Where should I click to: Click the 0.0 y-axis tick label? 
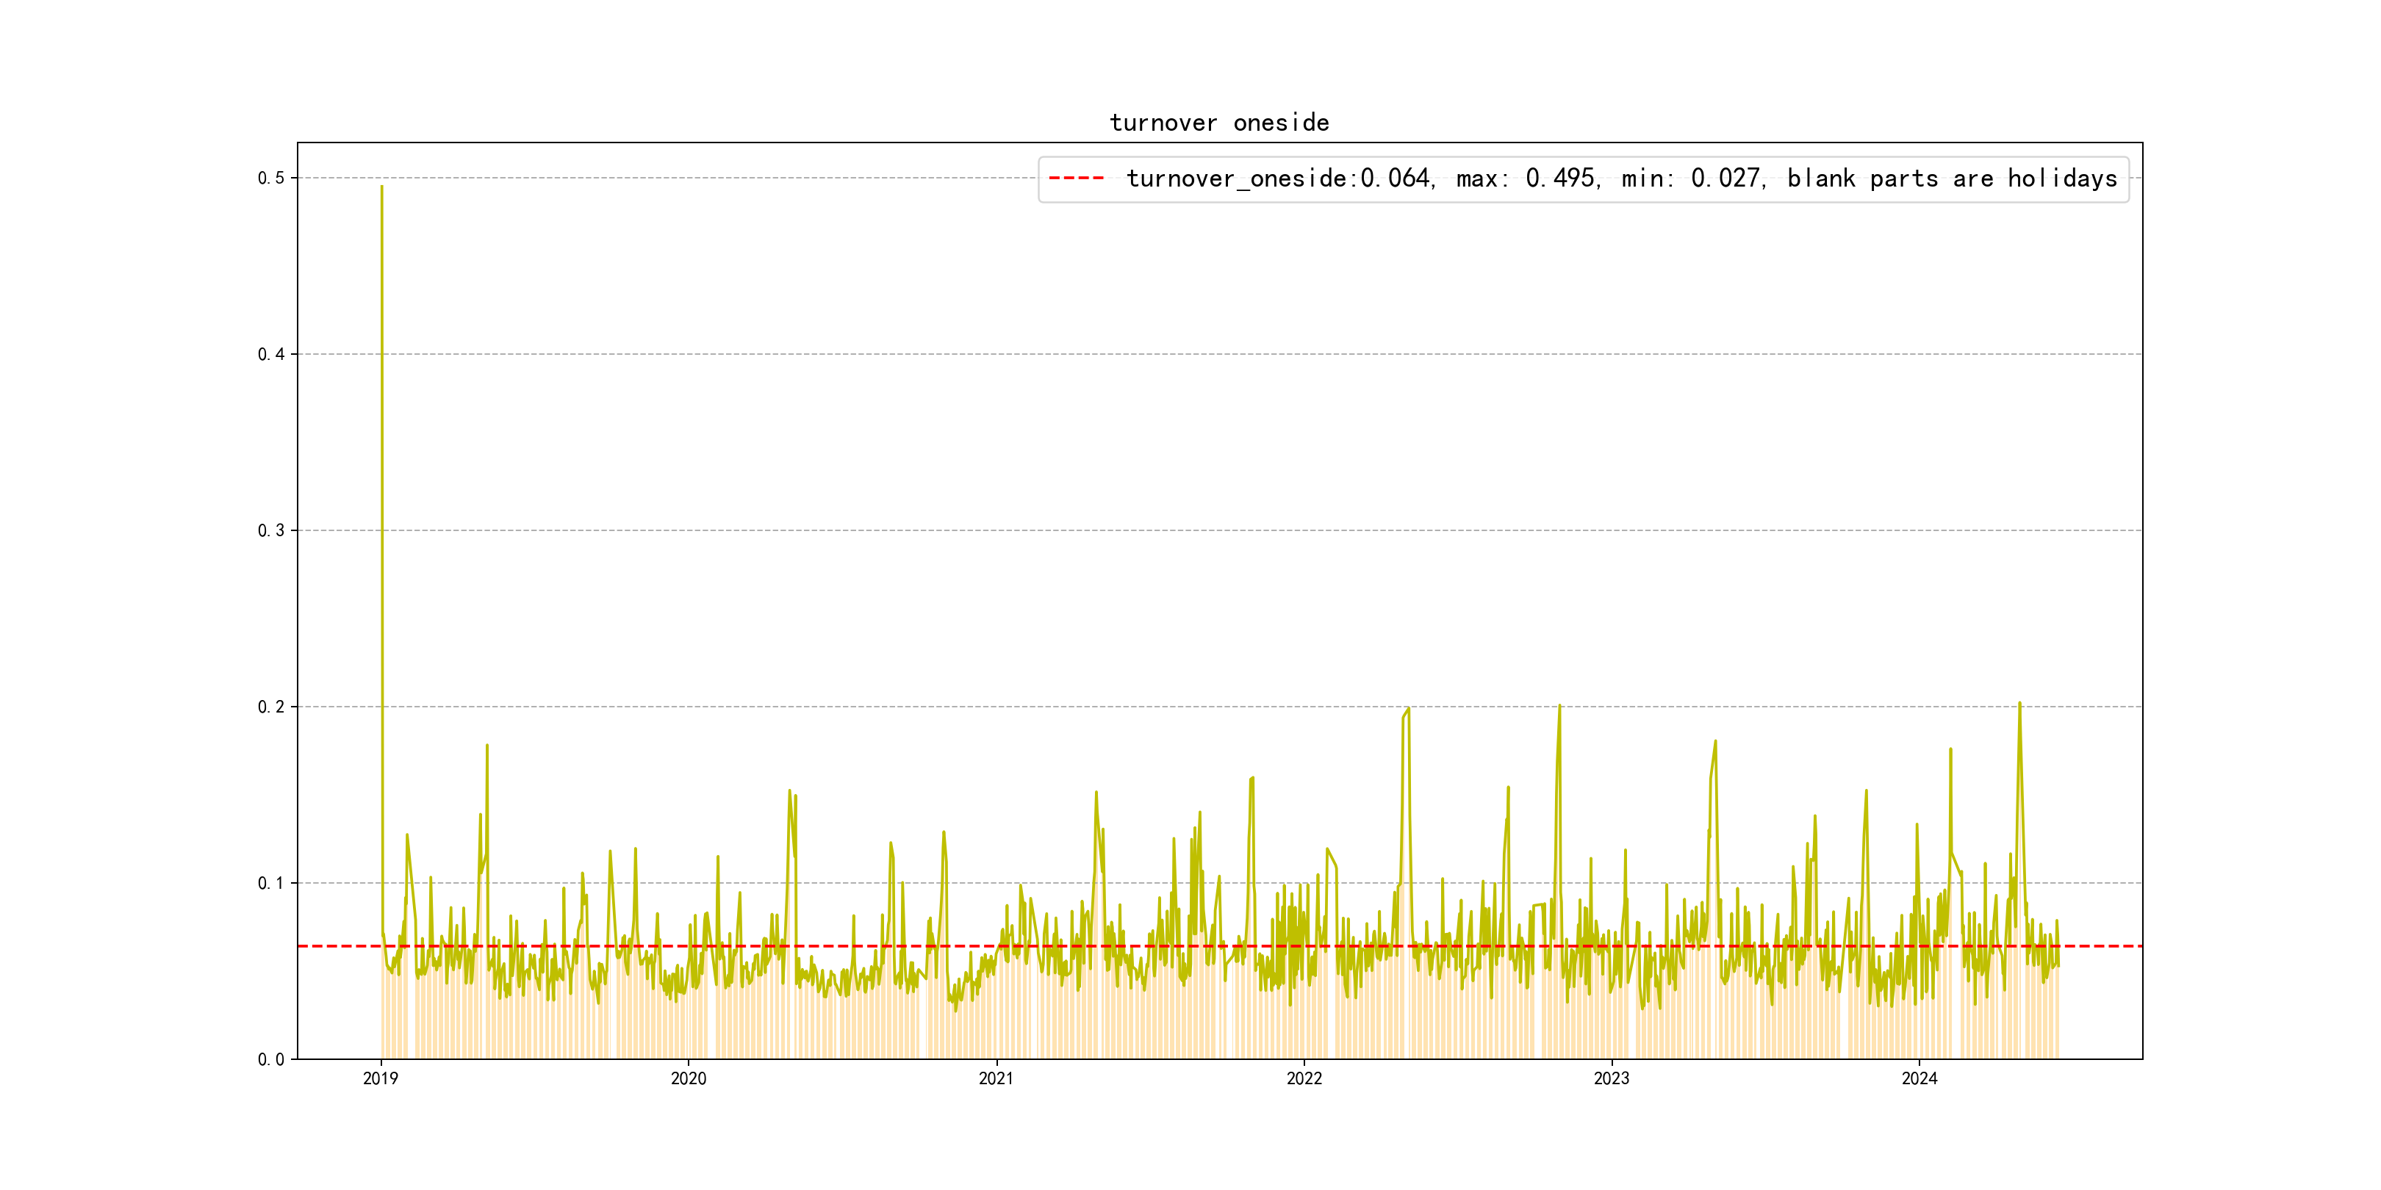tap(271, 1060)
